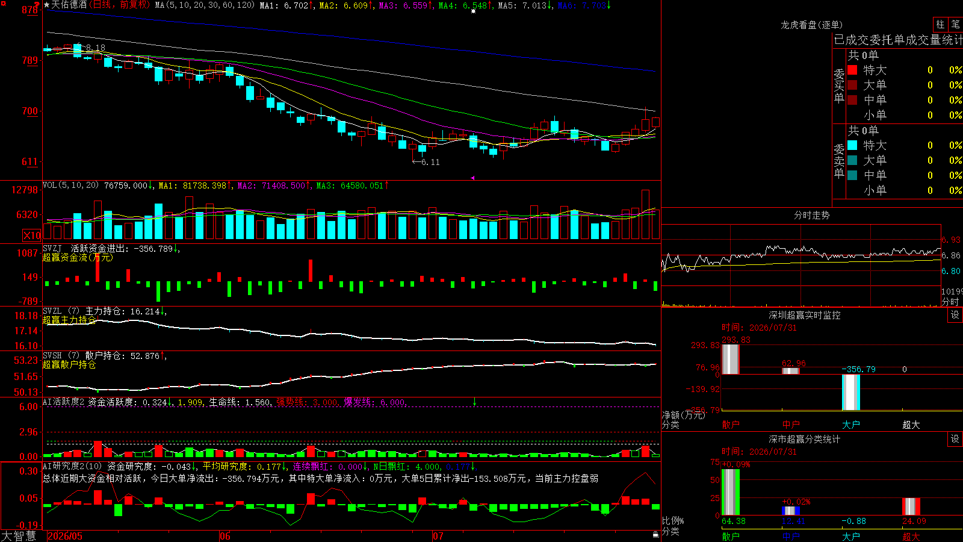Click the lock icon at chart bottom-right
Viewport: 963px width, 542px height.
point(656,535)
